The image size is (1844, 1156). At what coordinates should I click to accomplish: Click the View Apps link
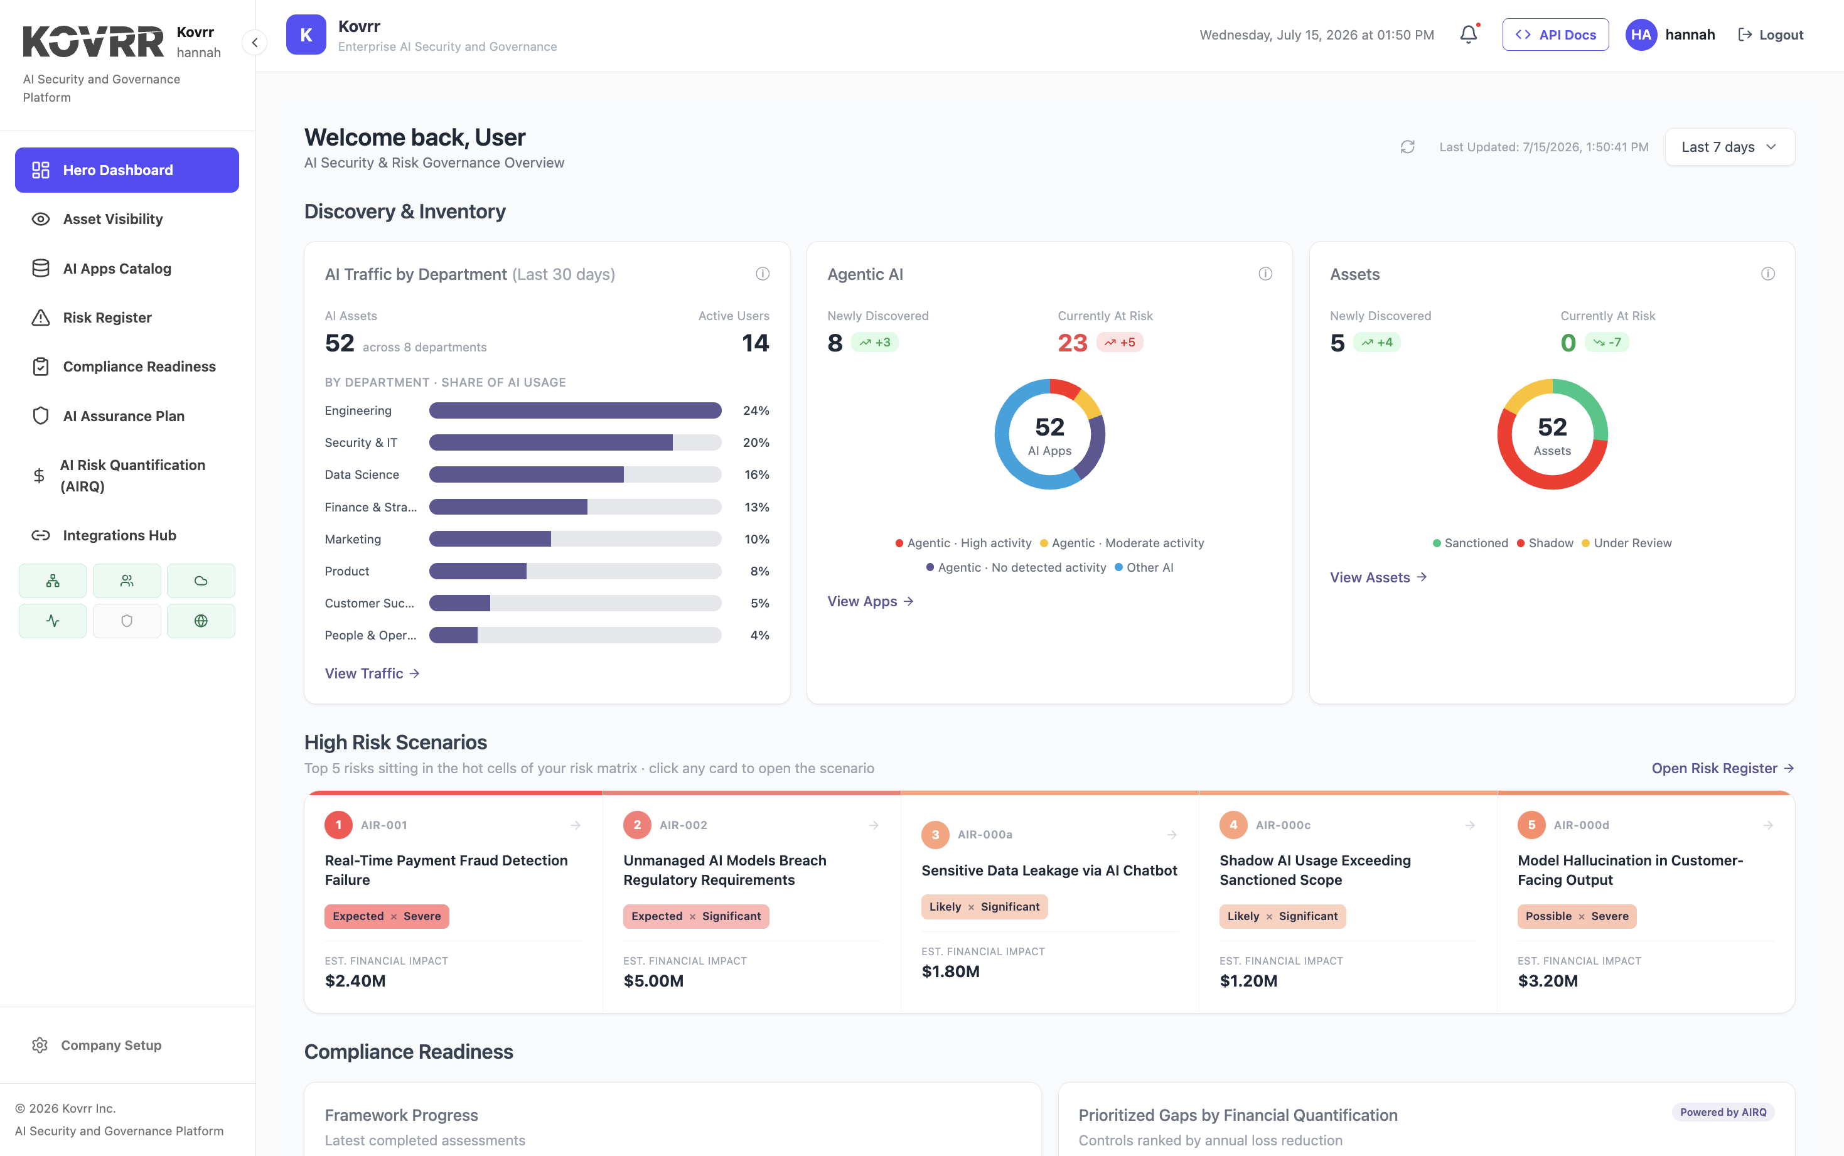(x=870, y=602)
